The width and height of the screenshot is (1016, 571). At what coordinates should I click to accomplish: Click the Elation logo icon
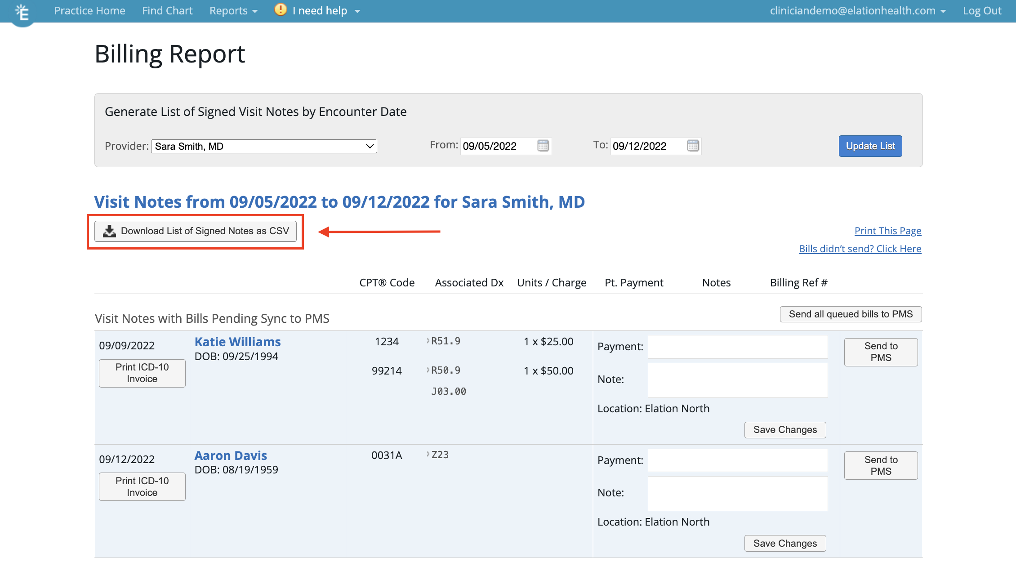click(x=22, y=11)
